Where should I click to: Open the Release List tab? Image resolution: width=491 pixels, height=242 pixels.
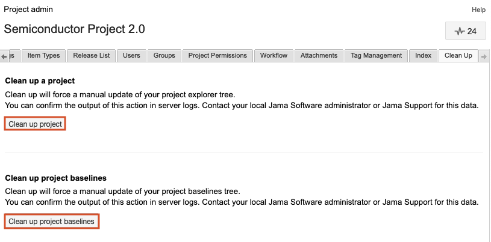pos(91,55)
